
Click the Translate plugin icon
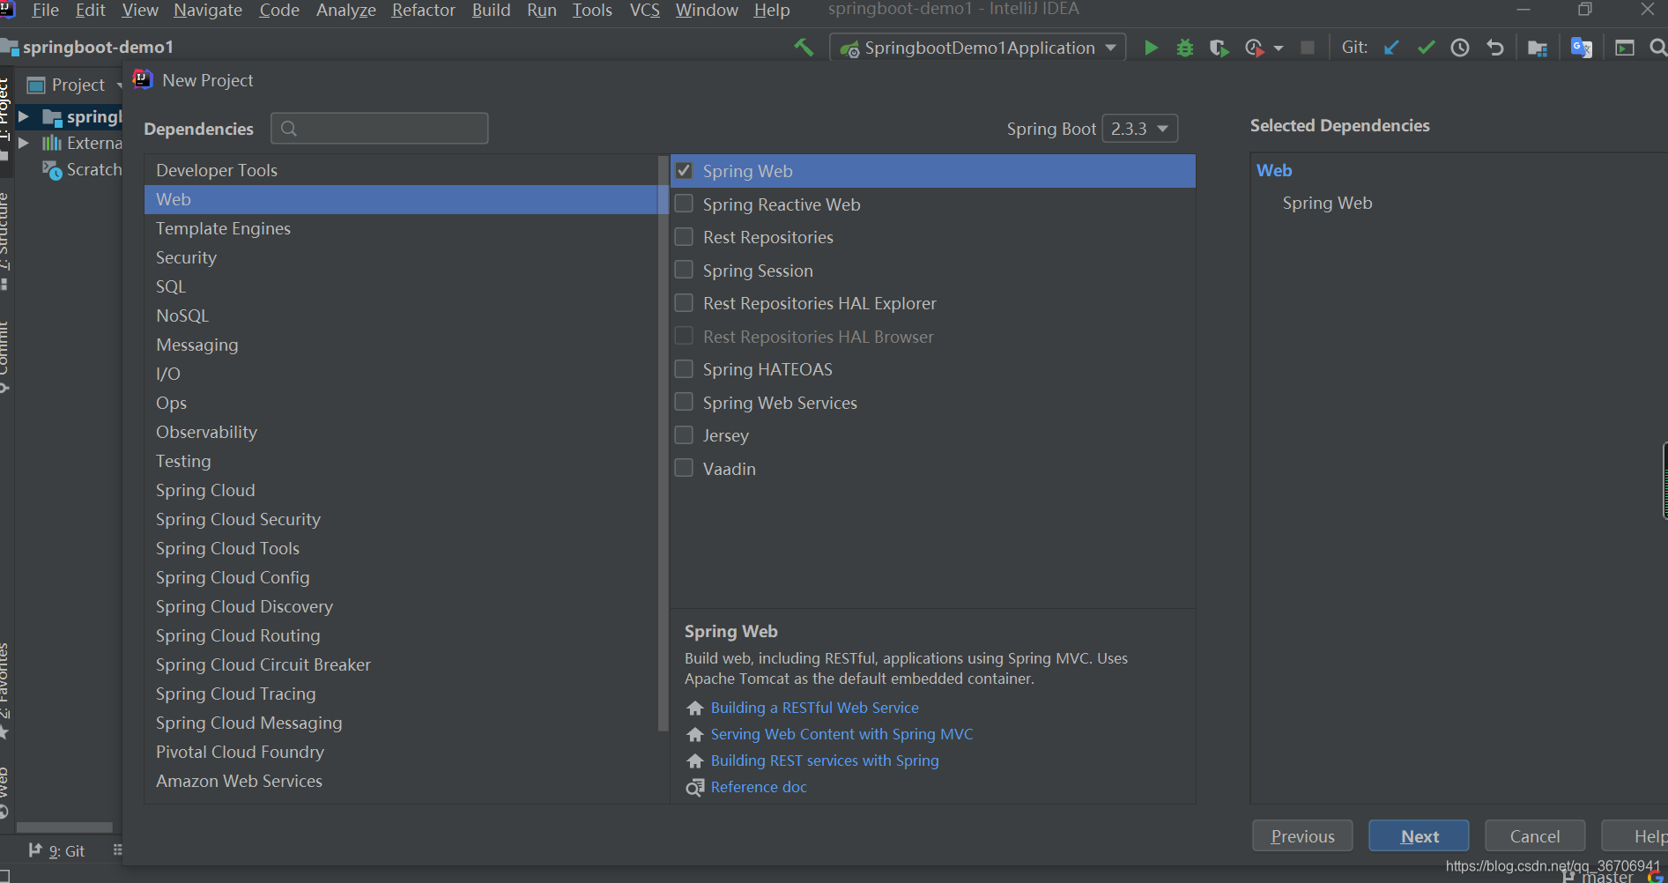(x=1582, y=48)
